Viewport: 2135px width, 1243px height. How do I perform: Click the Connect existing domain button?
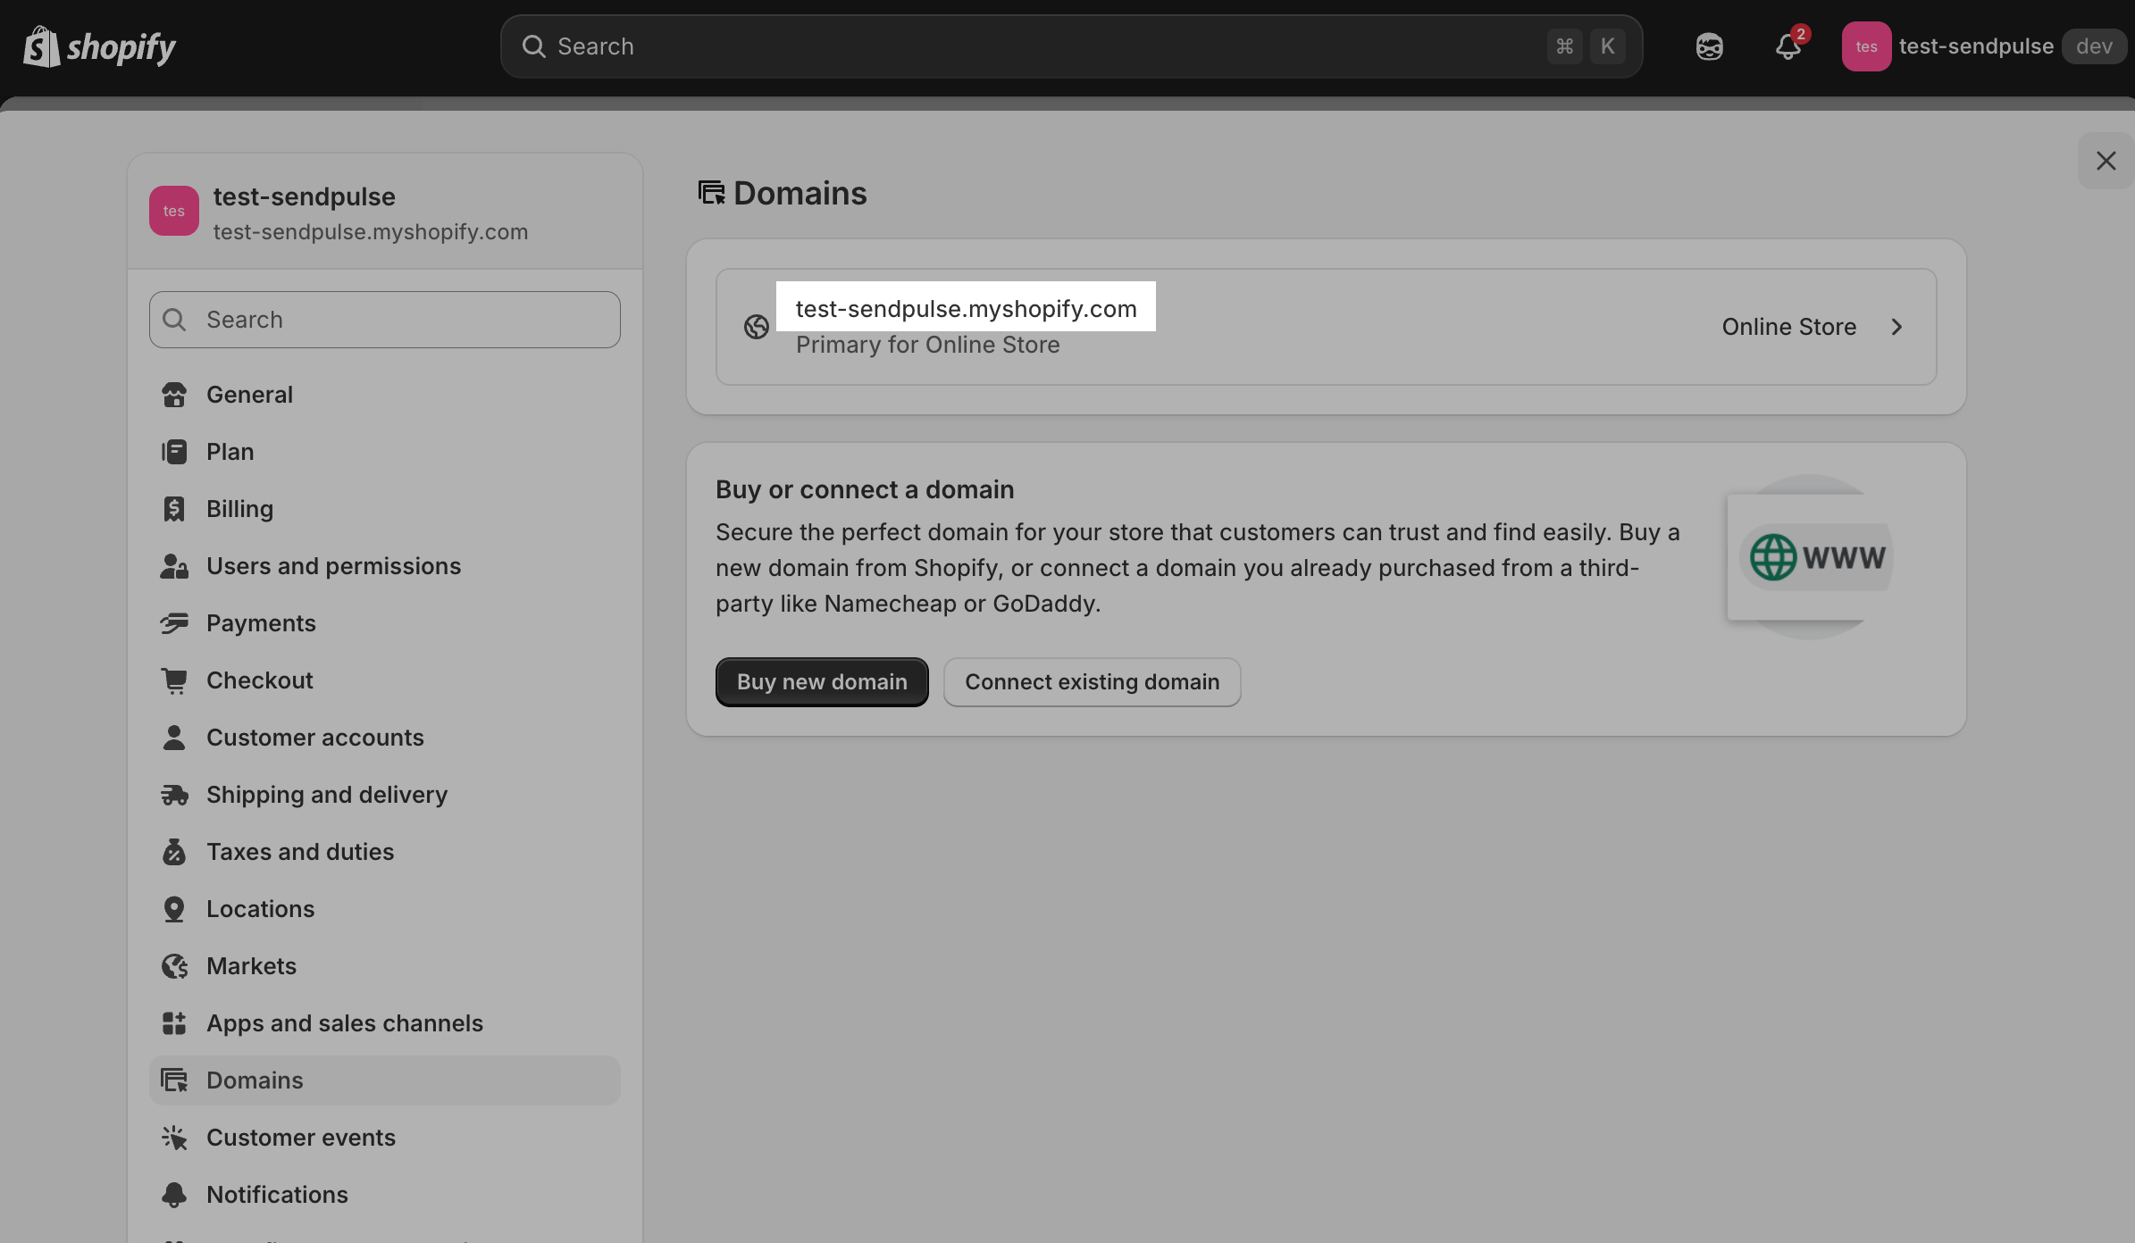(x=1092, y=682)
